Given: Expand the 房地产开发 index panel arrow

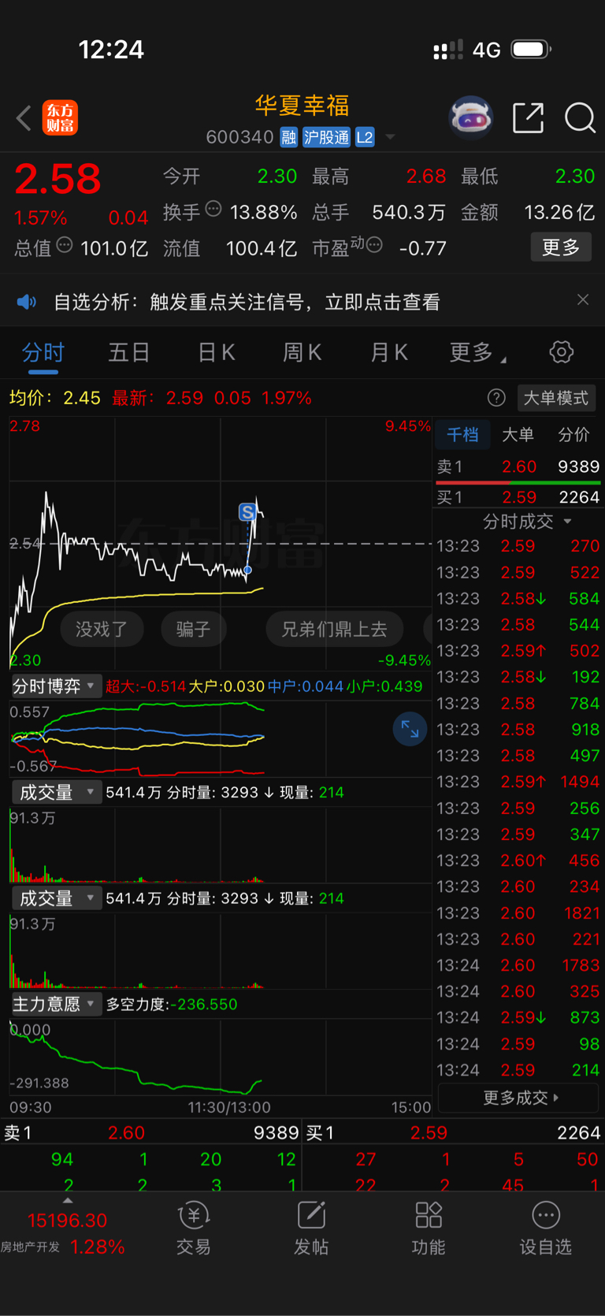Looking at the screenshot, I should pyautogui.click(x=68, y=1200).
